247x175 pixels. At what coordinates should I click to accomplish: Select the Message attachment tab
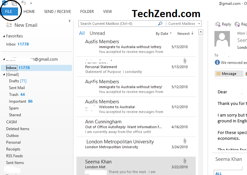(x=229, y=74)
